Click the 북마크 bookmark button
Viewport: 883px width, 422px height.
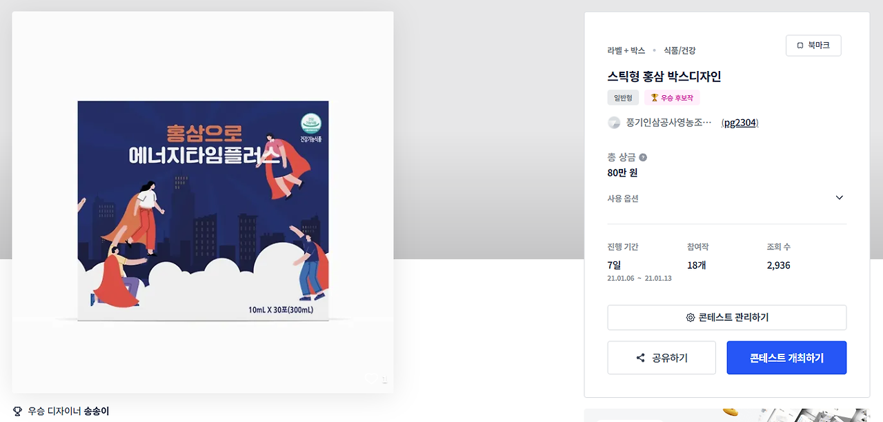coord(813,46)
